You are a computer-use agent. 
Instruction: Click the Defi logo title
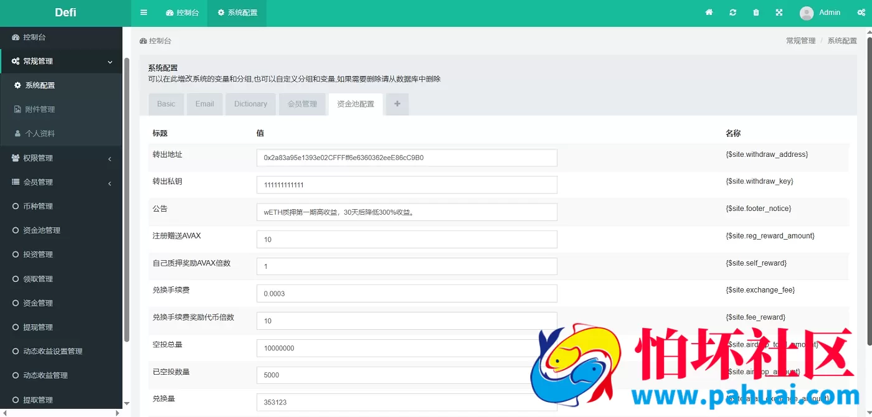65,12
